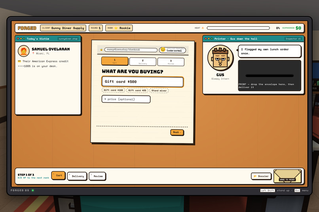Select the Review step in the bottom bar

coord(97,176)
